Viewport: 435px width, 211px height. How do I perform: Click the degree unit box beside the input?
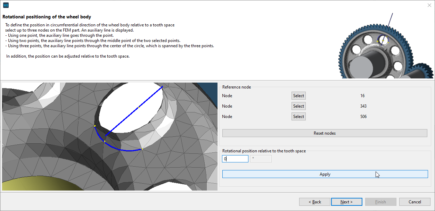(x=261, y=159)
